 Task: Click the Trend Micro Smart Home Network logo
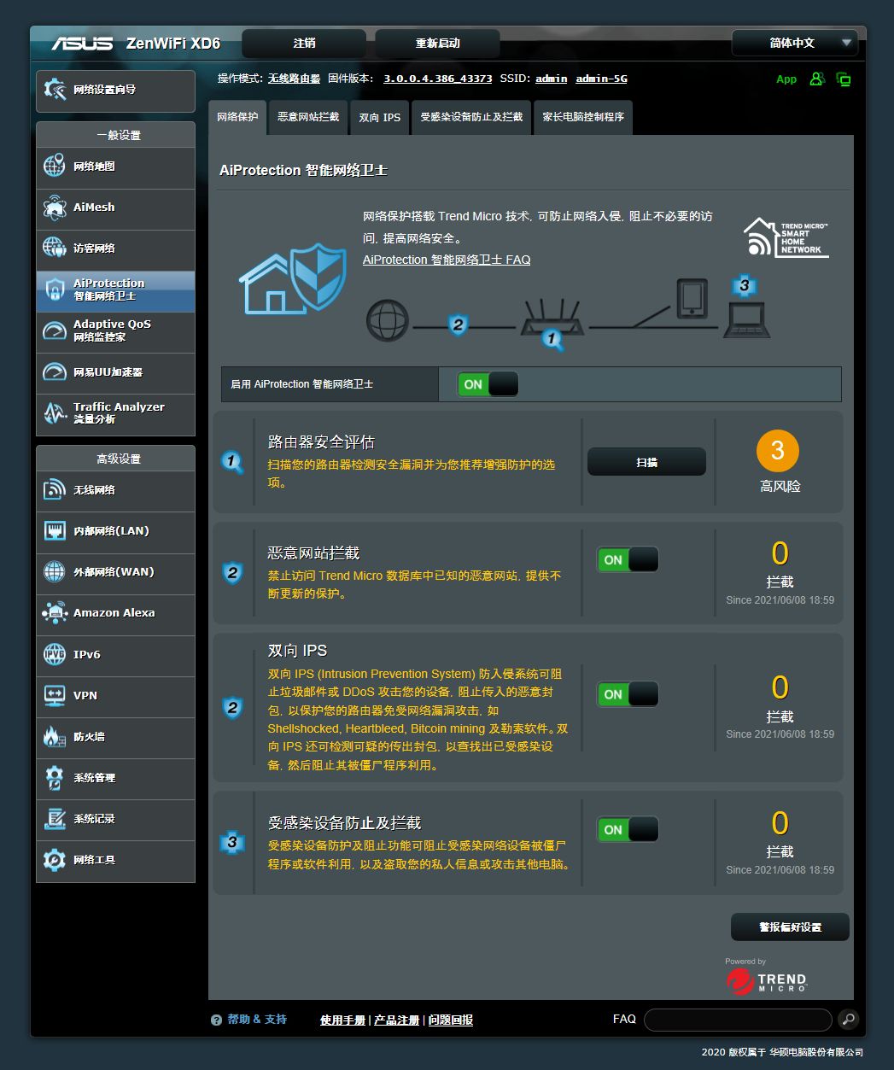pos(786,237)
